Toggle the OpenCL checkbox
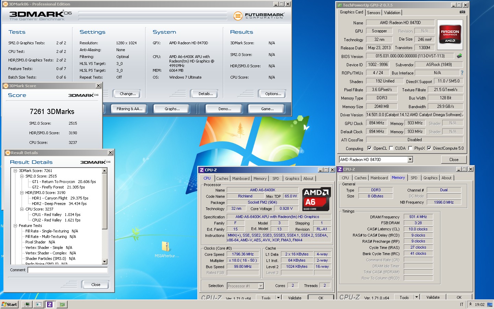 (369, 148)
